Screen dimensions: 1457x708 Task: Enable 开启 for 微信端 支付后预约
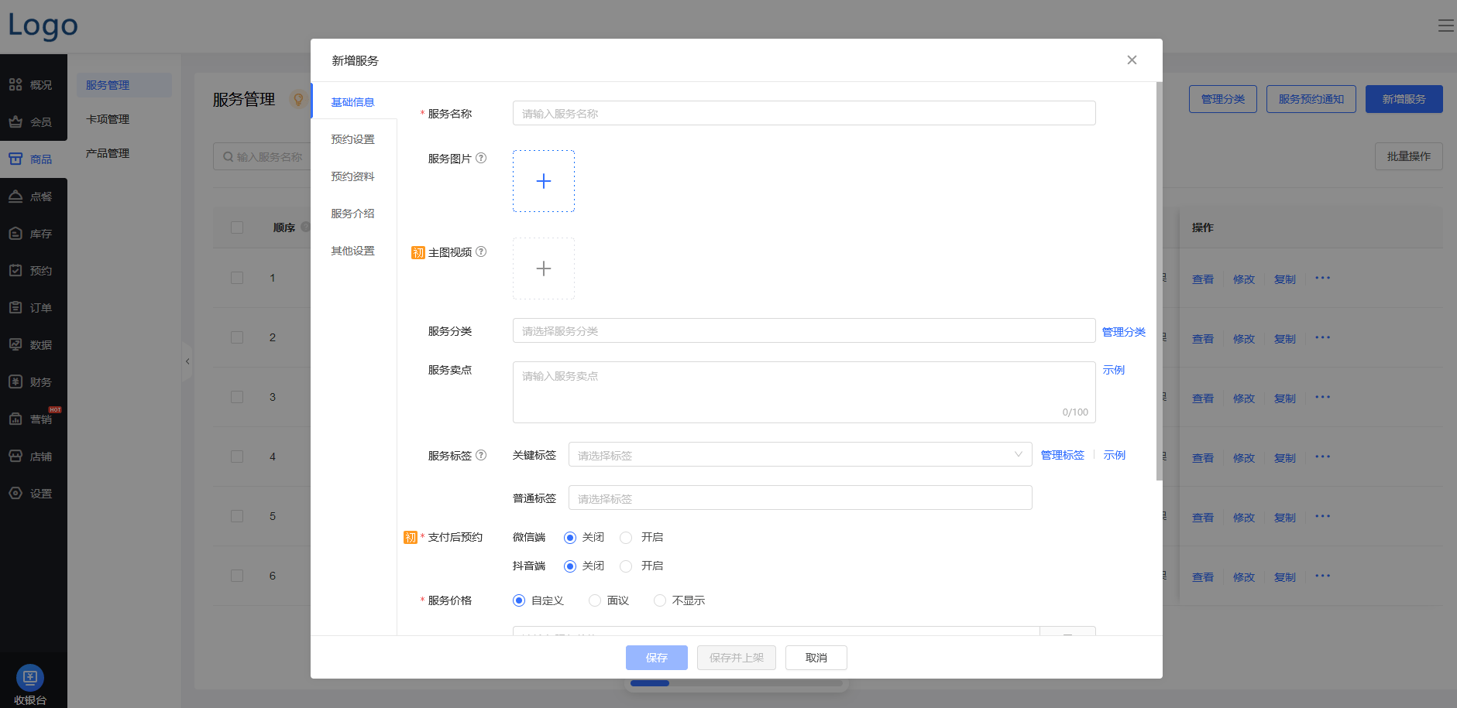tap(625, 537)
